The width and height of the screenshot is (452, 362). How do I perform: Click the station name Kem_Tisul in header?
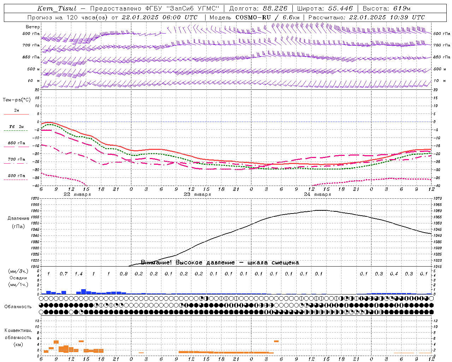coord(57,8)
